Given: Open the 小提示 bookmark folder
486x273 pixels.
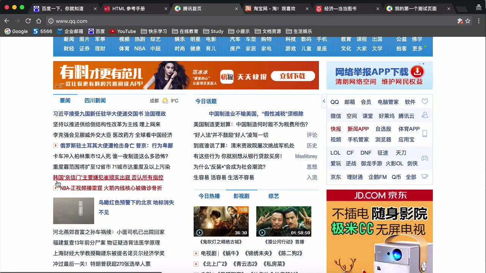Looking at the screenshot, I should point(239,31).
